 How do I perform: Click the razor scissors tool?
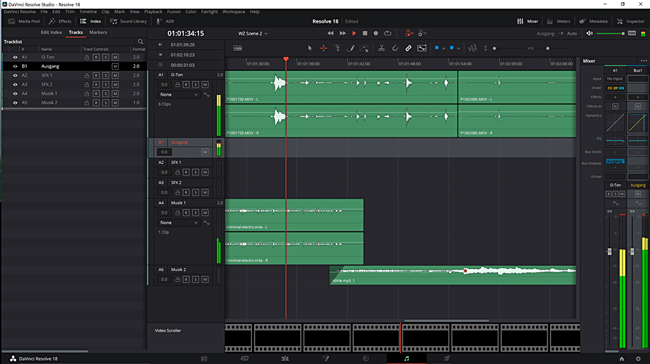coord(381,48)
